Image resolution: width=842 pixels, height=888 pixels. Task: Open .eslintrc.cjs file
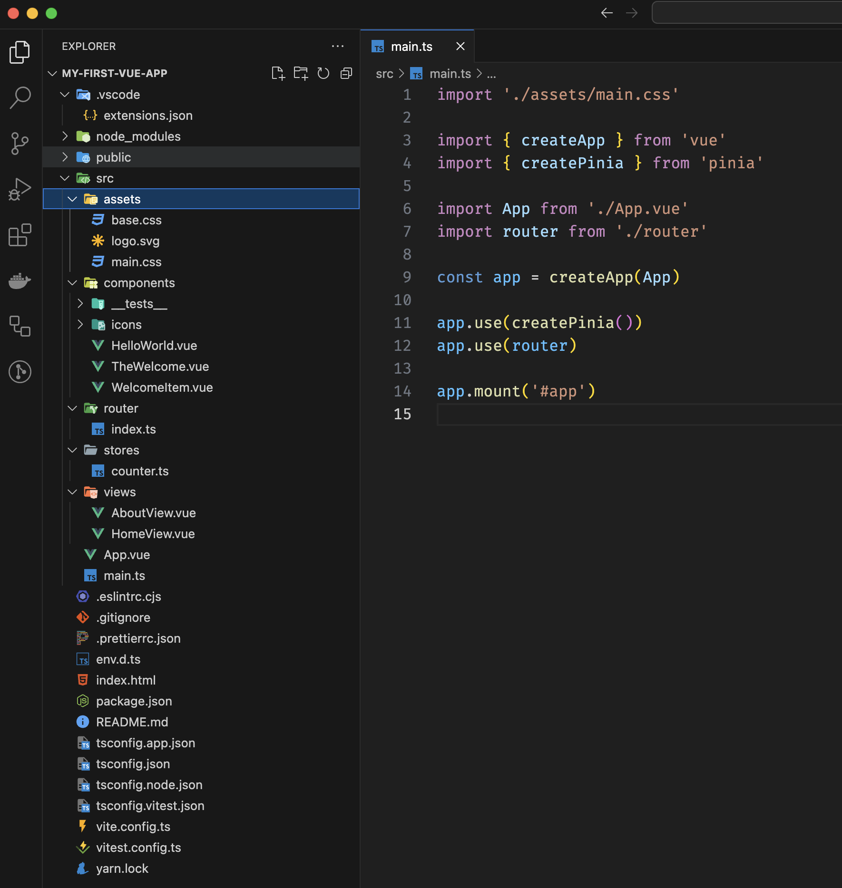201,597
